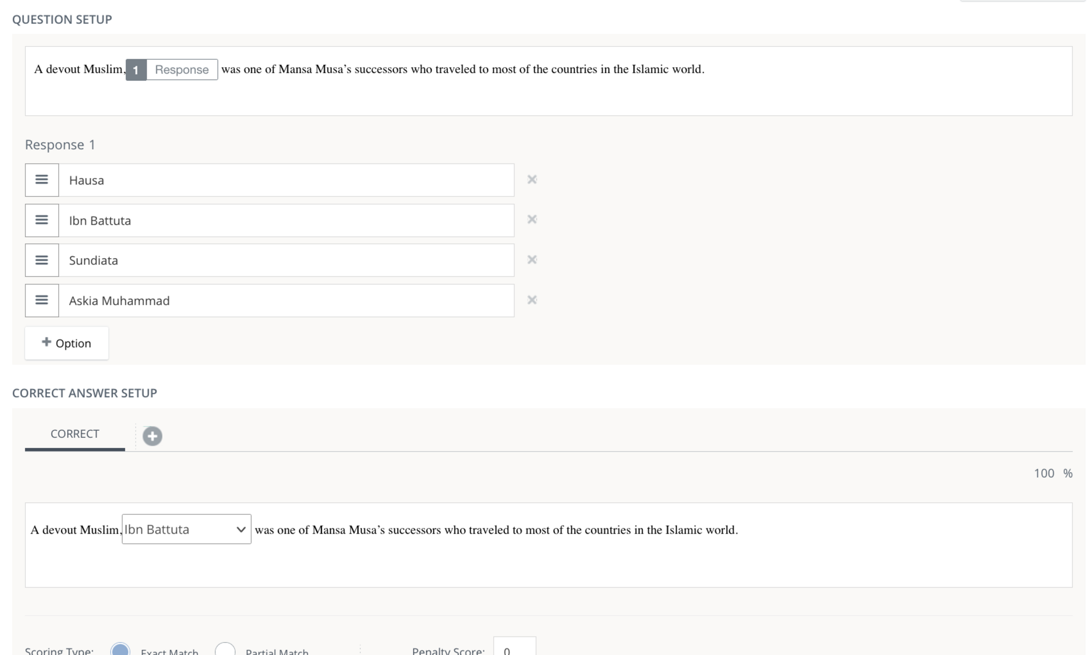Click the drag handle for Ibn Battuta option

point(42,220)
